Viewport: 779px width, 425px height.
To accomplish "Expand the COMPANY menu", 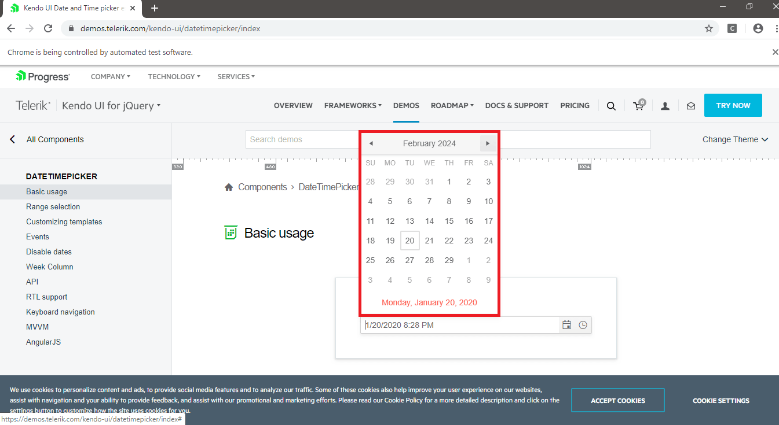I will [110, 76].
